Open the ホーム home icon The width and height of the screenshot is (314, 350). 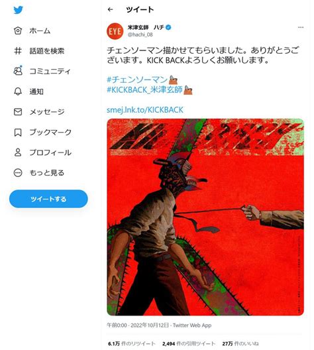18,30
